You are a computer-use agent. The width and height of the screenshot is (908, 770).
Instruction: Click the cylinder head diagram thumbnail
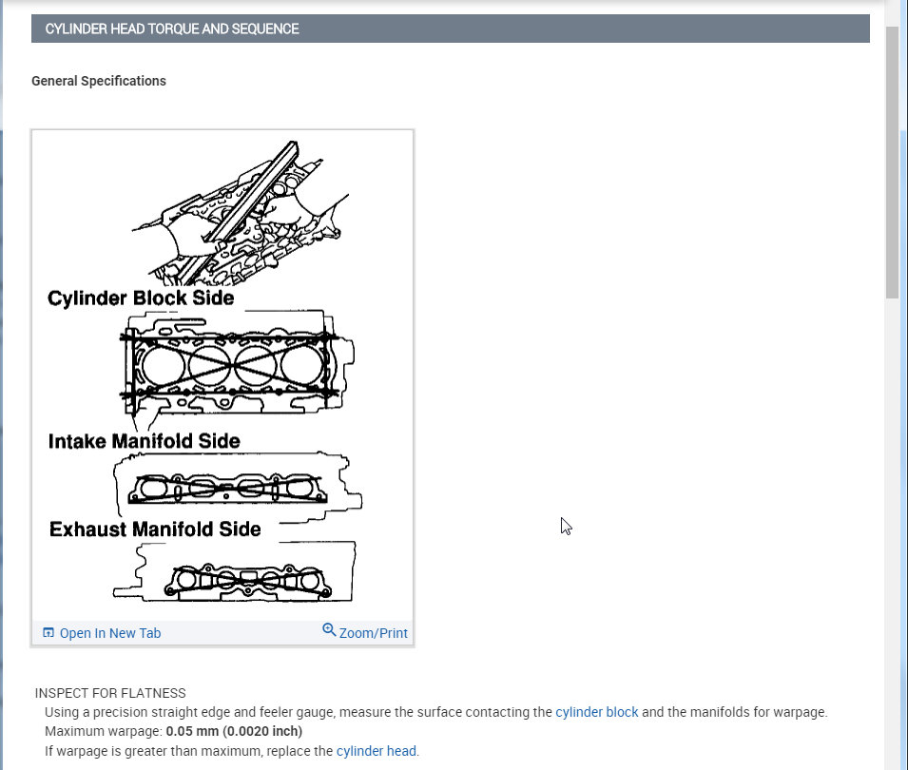pos(222,375)
